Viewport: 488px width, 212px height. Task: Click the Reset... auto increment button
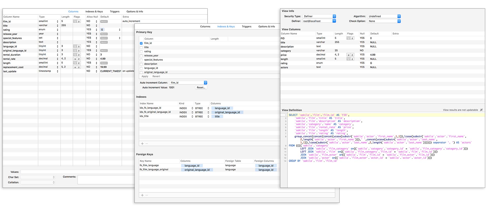click(201, 87)
